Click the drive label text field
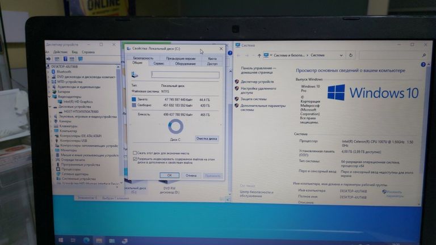436x245 pixels. pyautogui.click(x=185, y=74)
